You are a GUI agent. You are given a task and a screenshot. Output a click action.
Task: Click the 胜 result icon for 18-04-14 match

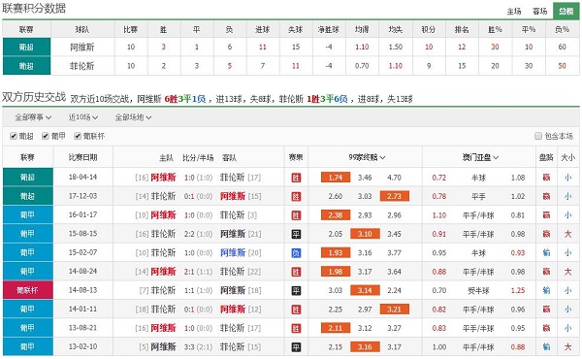pyautogui.click(x=296, y=178)
